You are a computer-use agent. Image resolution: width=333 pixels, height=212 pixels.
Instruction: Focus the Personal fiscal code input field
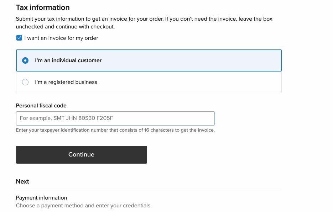pos(115,118)
